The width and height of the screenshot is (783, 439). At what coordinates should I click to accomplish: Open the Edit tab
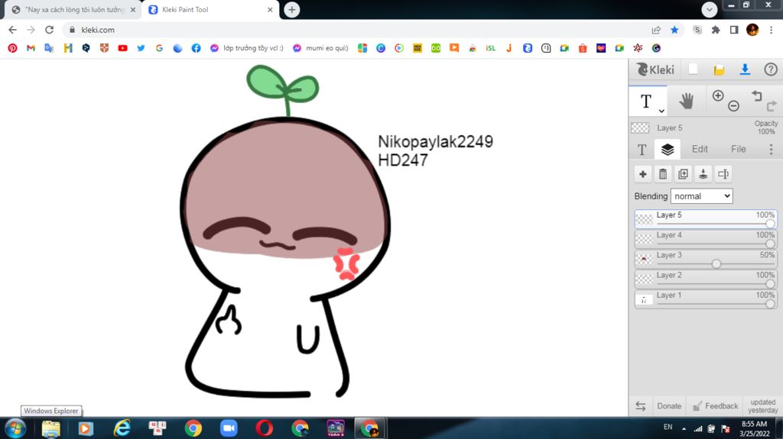700,149
